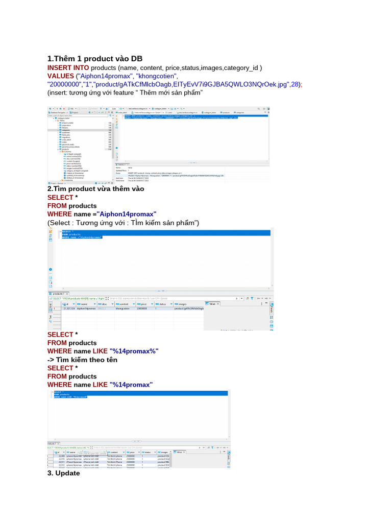Screen dimensions: 392x523
Task: Click the 'Project - General' panel tab
Action: 56,183
